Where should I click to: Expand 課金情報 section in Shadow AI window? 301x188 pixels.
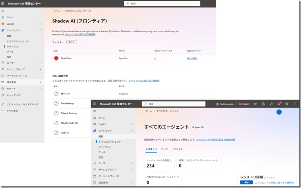tap(40, 82)
